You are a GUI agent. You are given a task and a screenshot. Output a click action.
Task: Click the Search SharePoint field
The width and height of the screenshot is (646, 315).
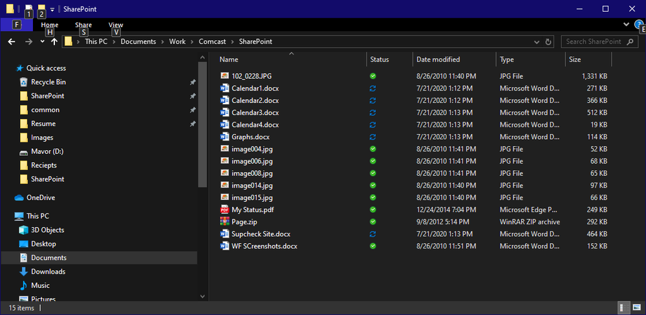(598, 41)
